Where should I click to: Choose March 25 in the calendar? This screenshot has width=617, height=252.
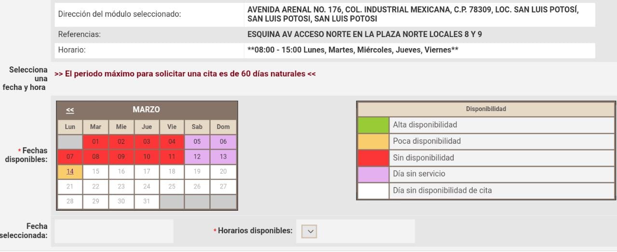click(172, 187)
